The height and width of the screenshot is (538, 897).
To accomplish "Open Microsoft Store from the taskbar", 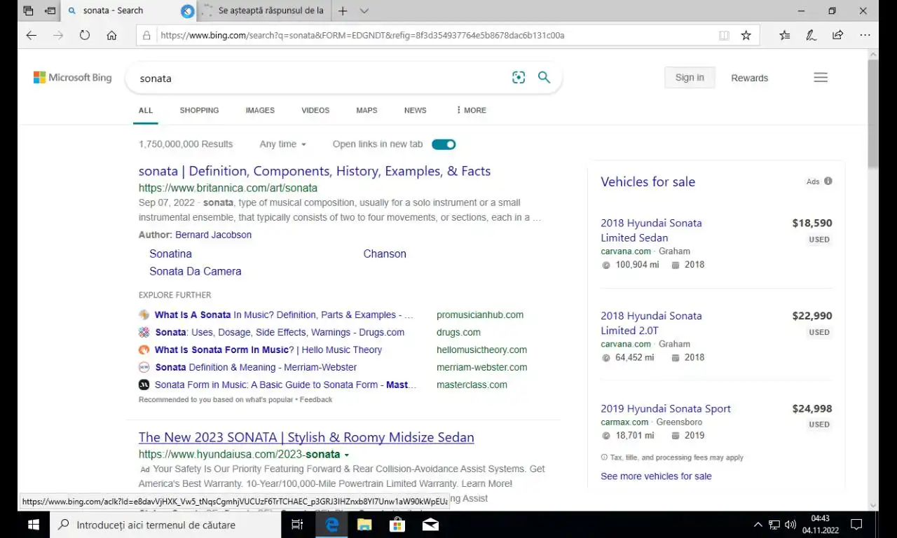I will (397, 525).
